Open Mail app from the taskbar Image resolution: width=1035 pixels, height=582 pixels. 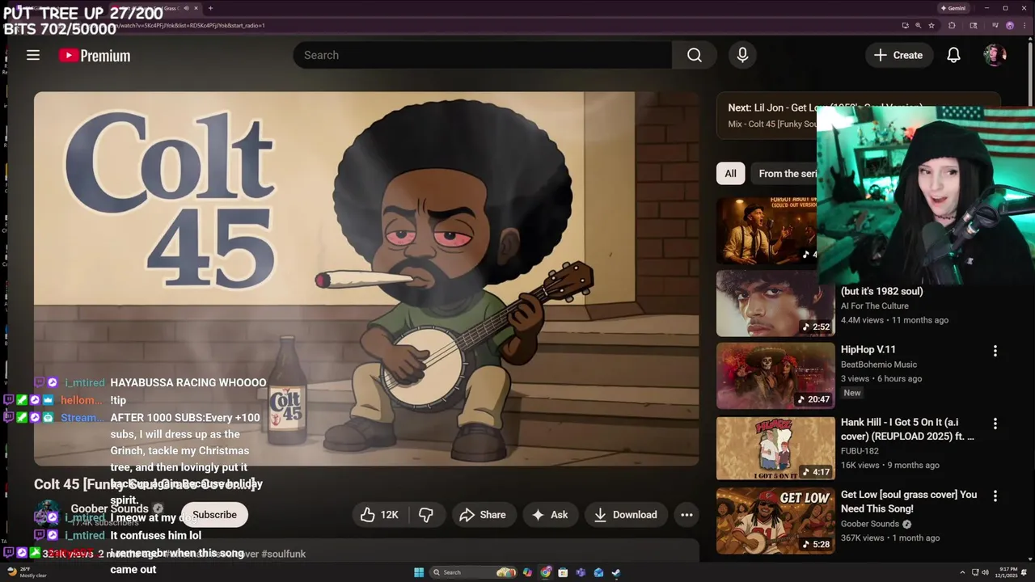598,572
